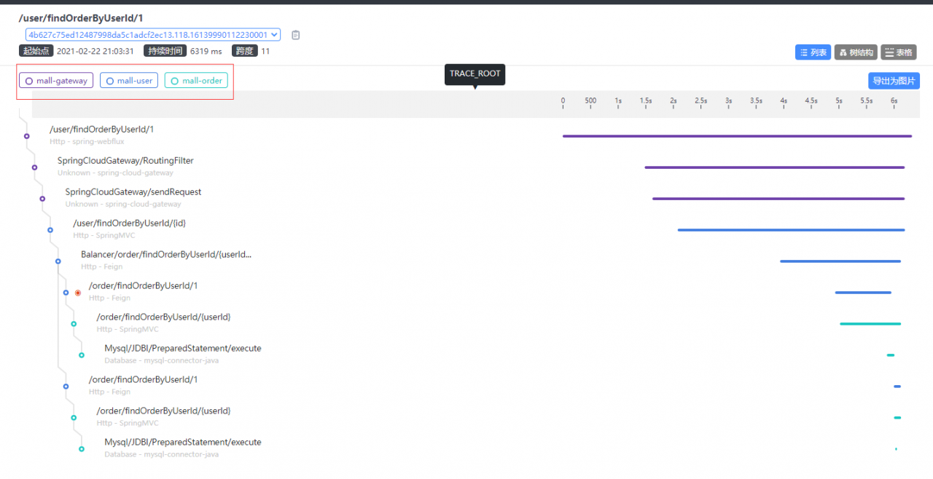Toggle the mall-user service filter
The image size is (933, 479).
[x=129, y=81]
